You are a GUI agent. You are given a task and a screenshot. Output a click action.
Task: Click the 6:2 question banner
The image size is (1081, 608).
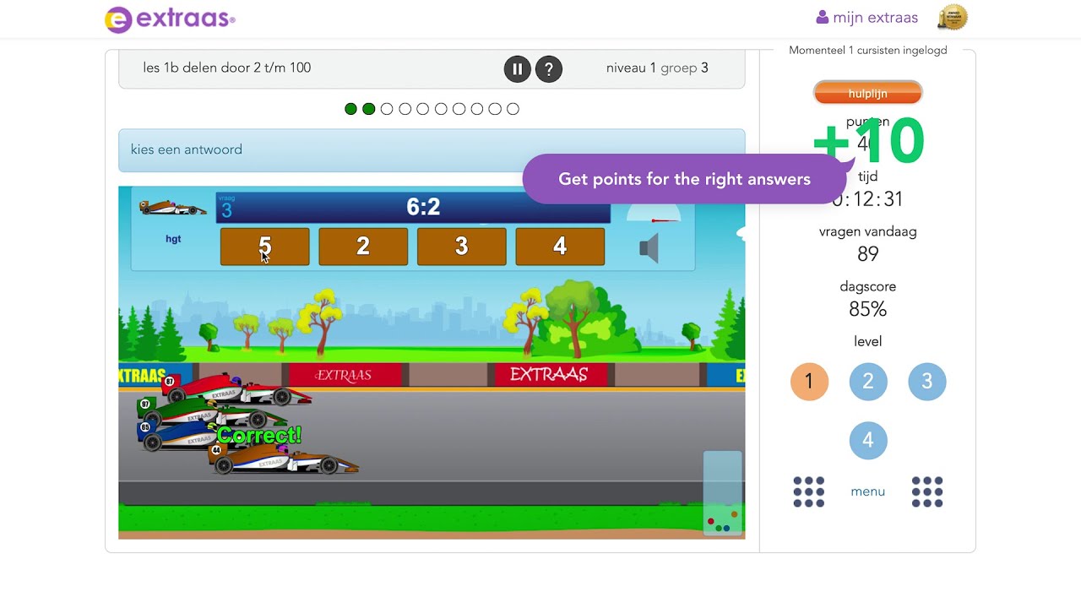413,208
